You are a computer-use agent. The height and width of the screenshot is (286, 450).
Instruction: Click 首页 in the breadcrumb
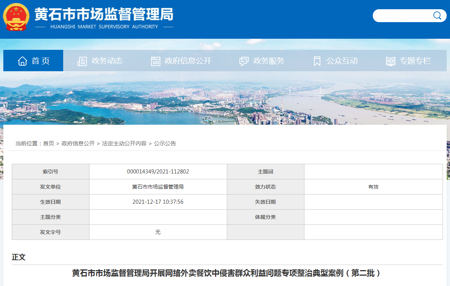48,144
